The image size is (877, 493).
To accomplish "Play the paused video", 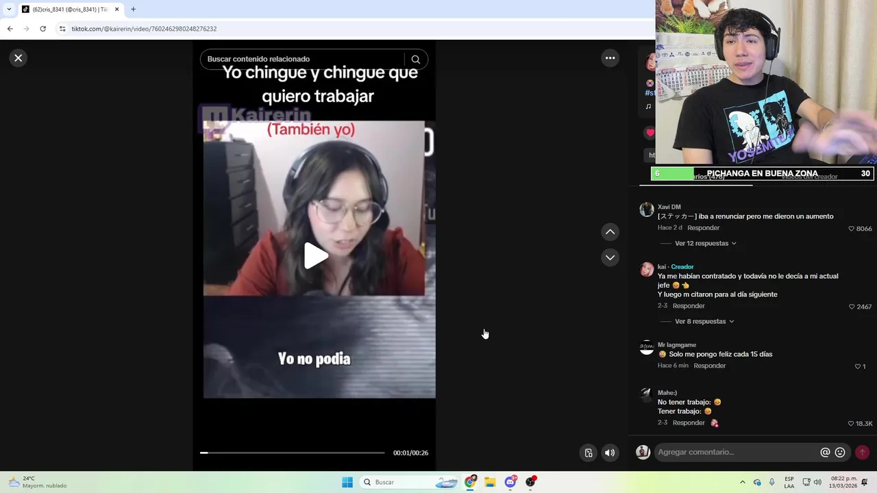I will (315, 256).
